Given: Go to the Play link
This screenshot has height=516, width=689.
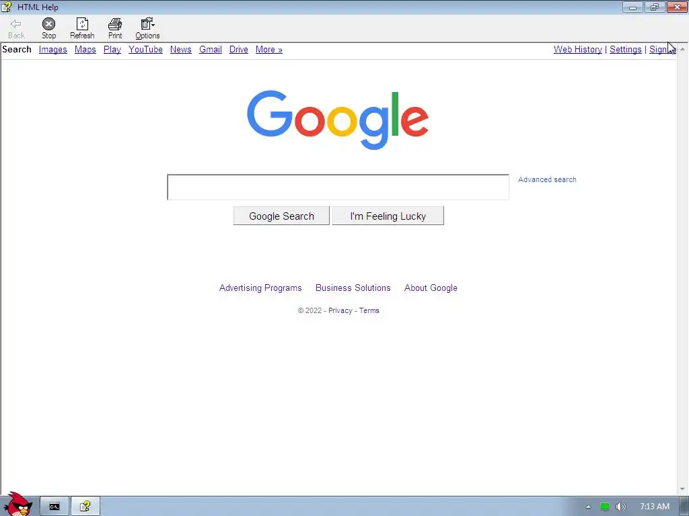Looking at the screenshot, I should pos(112,50).
